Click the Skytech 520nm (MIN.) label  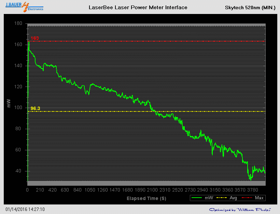click(x=250, y=7)
